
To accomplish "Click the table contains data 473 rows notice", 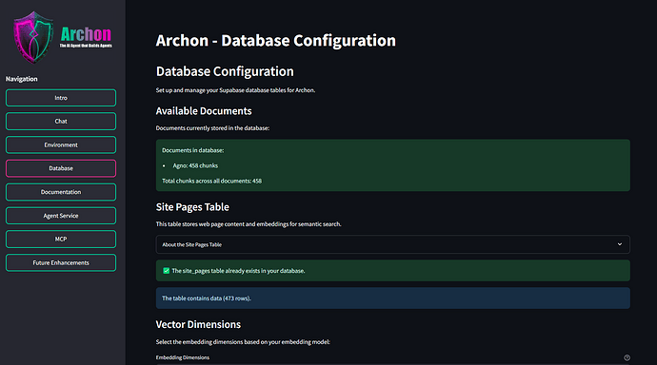I will 392,298.
